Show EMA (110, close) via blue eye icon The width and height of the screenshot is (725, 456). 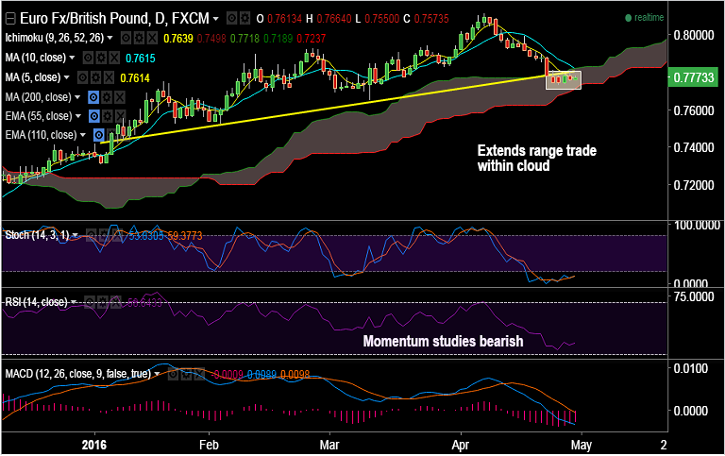pos(98,135)
